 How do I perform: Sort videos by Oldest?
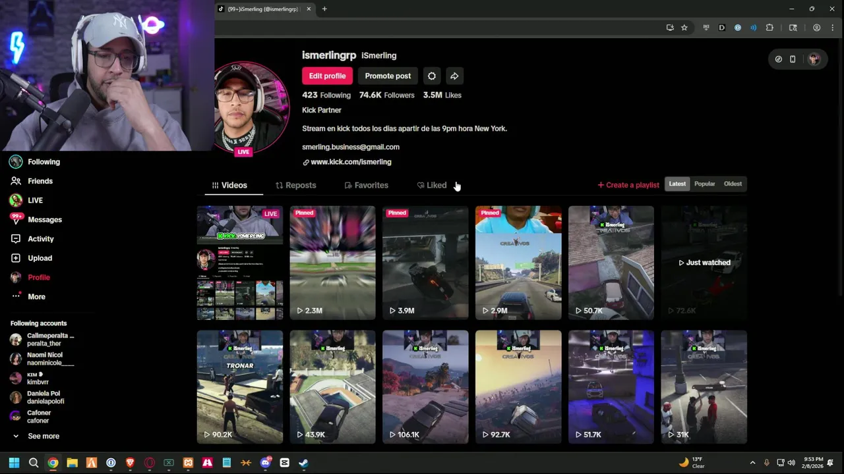(x=733, y=184)
